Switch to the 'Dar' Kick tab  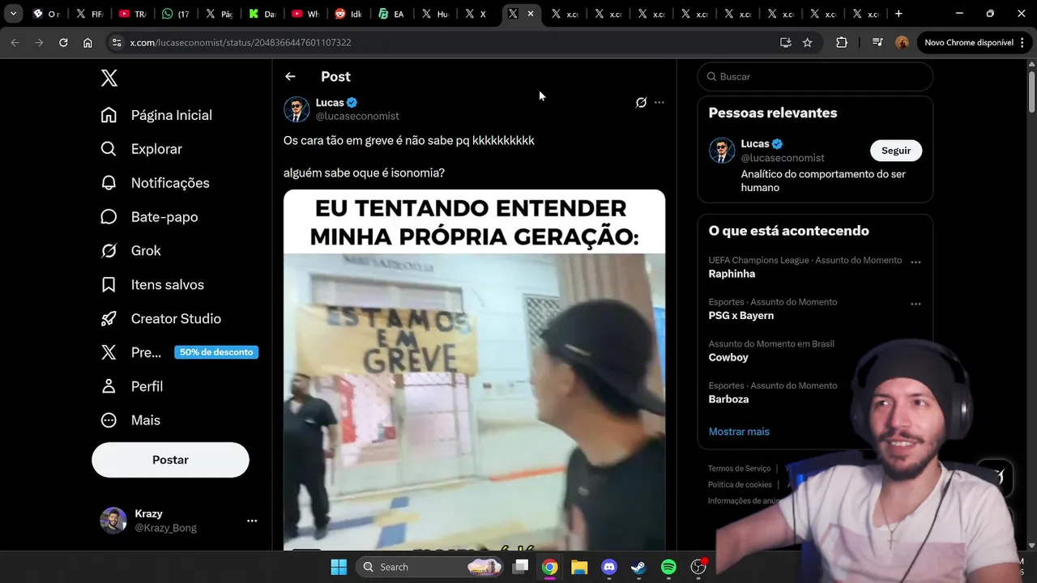pos(262,14)
